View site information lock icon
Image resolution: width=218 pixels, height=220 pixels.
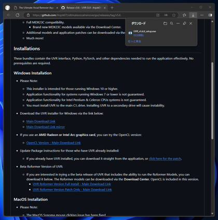tap(28, 15)
